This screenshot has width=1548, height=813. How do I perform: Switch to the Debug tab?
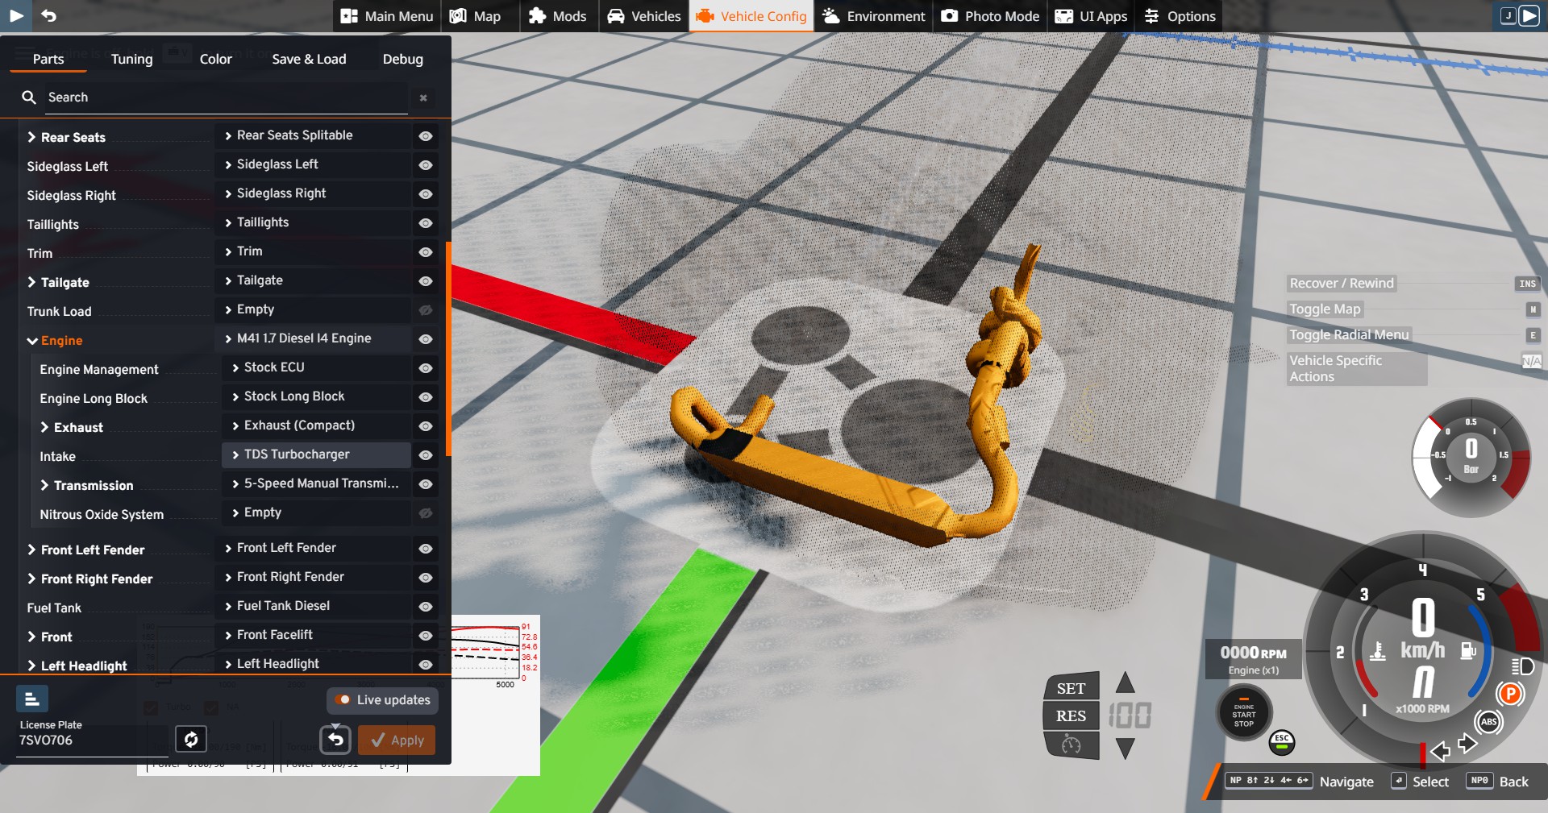click(x=402, y=59)
